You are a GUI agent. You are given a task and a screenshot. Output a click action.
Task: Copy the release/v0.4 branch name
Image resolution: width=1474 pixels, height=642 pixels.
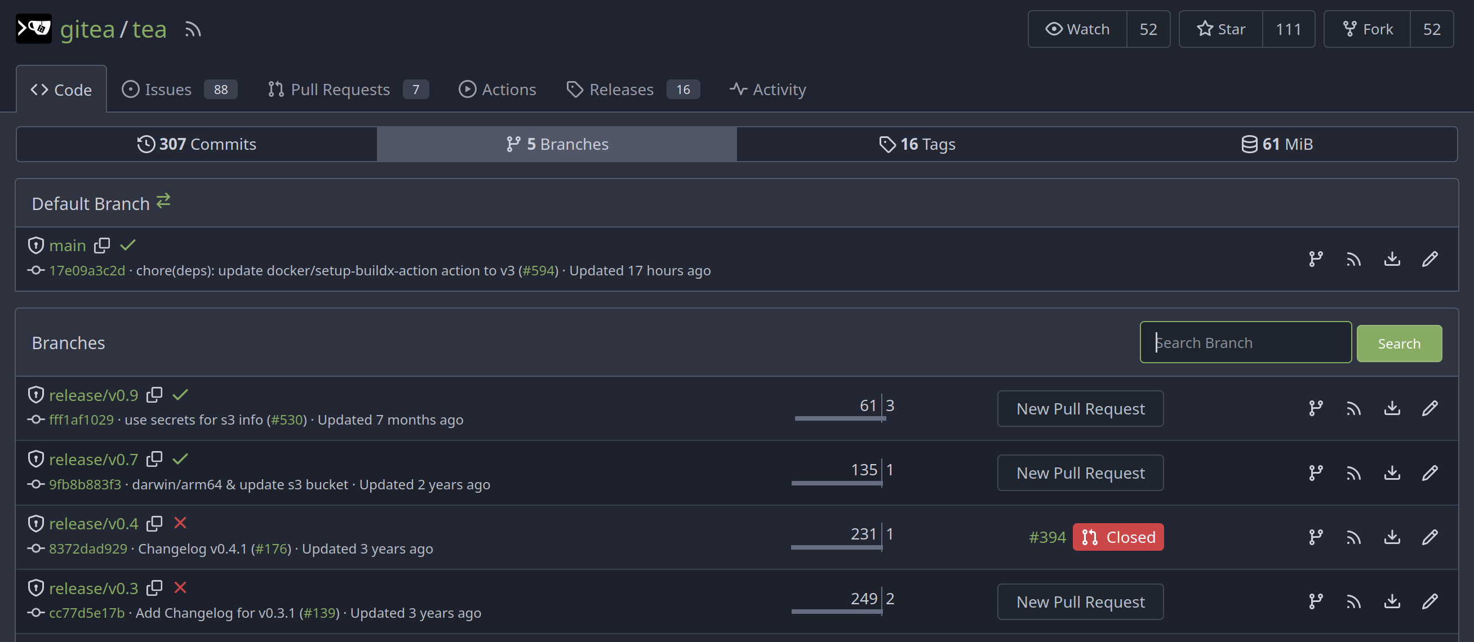(x=154, y=524)
